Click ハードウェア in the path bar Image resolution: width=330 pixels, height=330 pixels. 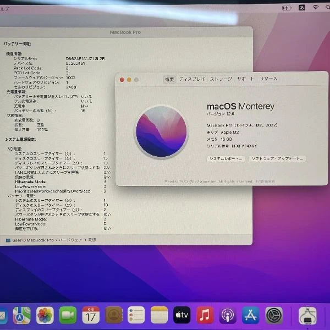click(x=70, y=240)
